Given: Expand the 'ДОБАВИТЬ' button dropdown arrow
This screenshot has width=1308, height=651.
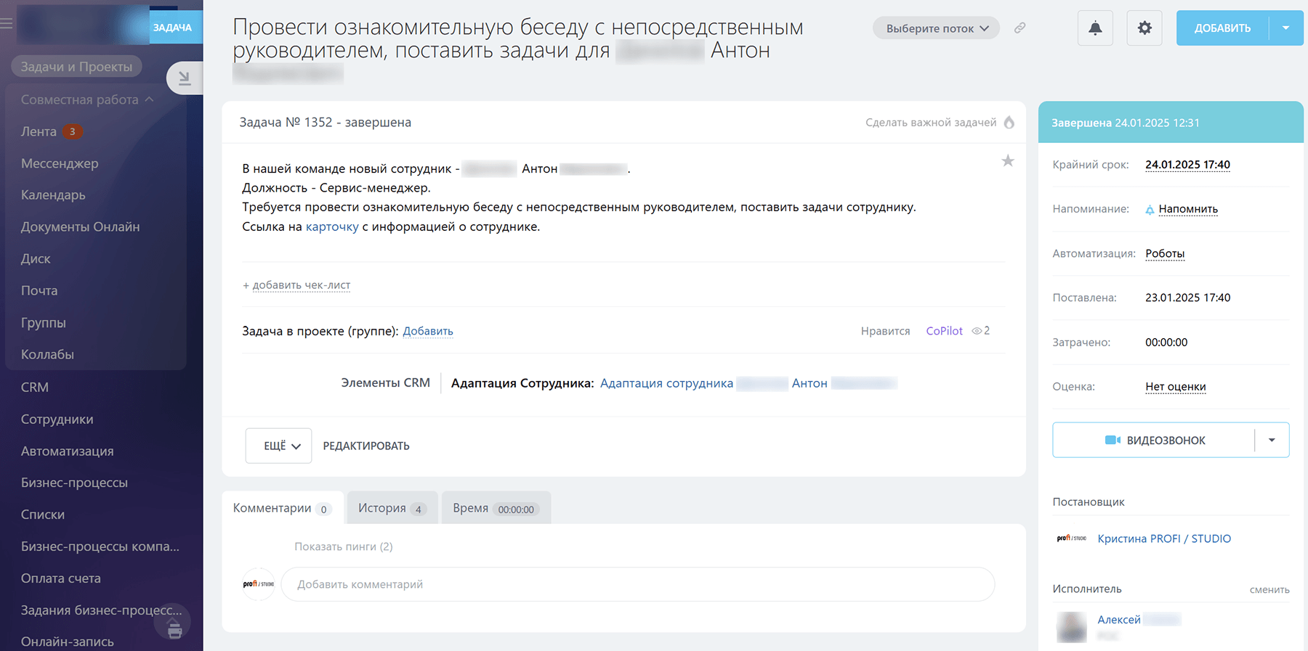Looking at the screenshot, I should (1286, 28).
